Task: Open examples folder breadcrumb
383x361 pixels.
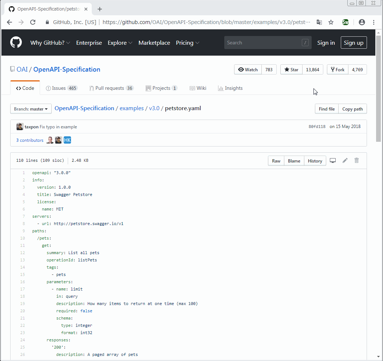Action: (132, 108)
